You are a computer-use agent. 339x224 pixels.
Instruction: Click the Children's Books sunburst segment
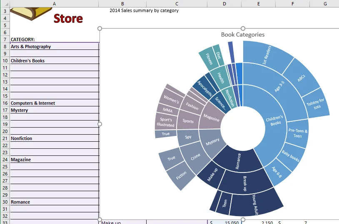click(274, 121)
